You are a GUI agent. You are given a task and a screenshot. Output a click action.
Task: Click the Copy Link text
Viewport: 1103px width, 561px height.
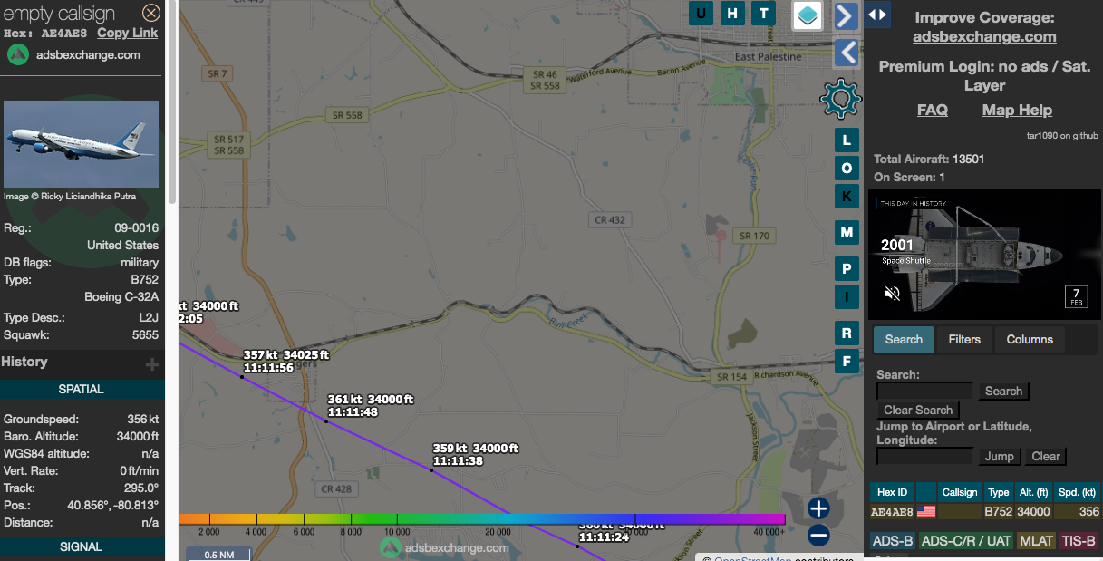click(127, 33)
